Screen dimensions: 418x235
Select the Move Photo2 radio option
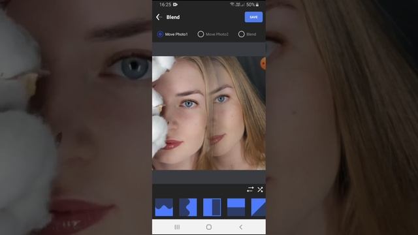(x=213, y=34)
